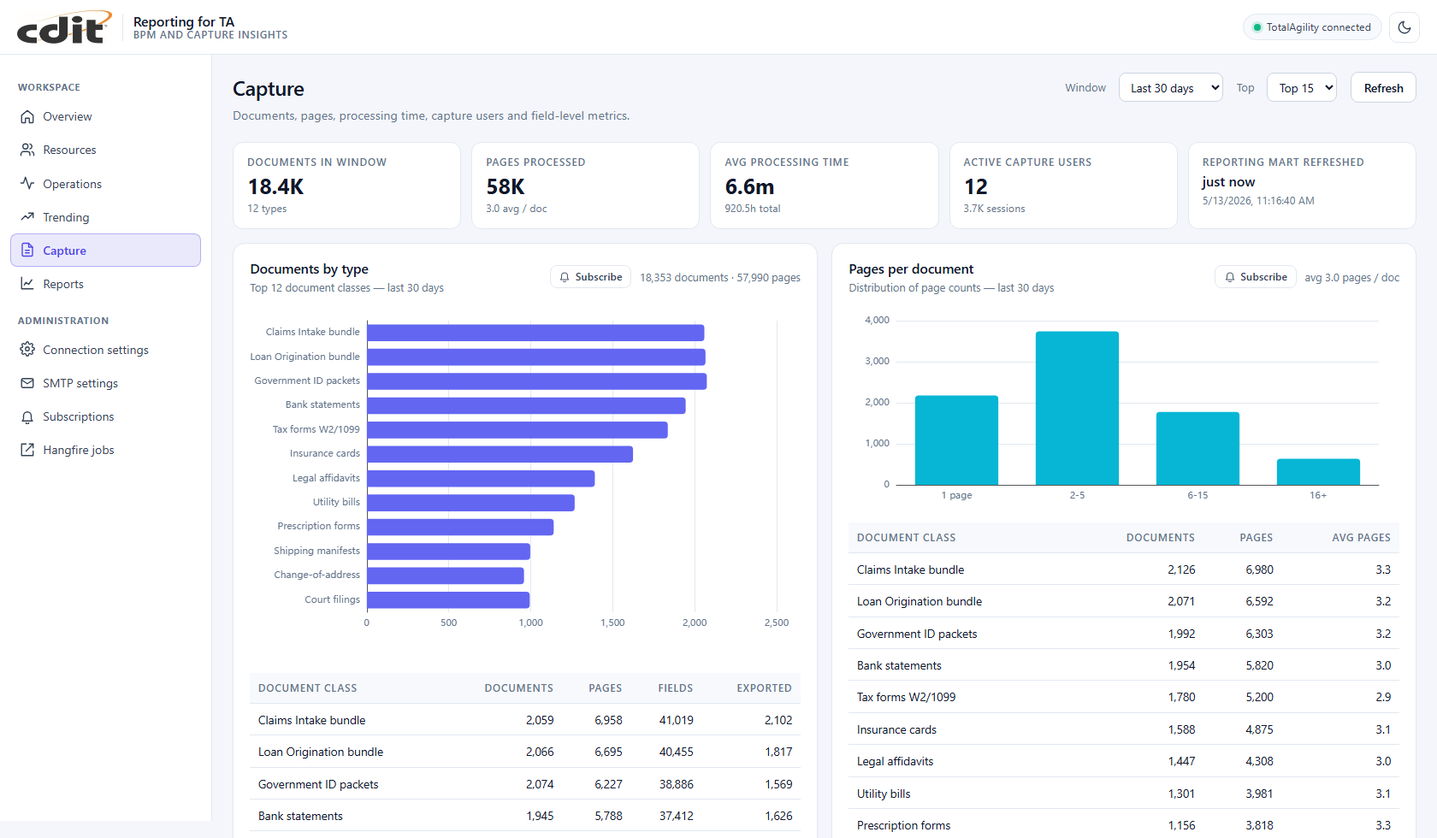
Task: Click 'FIELDS' column header
Action: 675,688
